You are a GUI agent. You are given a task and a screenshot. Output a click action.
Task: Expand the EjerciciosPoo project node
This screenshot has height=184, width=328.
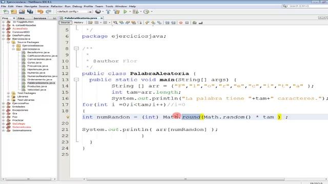4,103
